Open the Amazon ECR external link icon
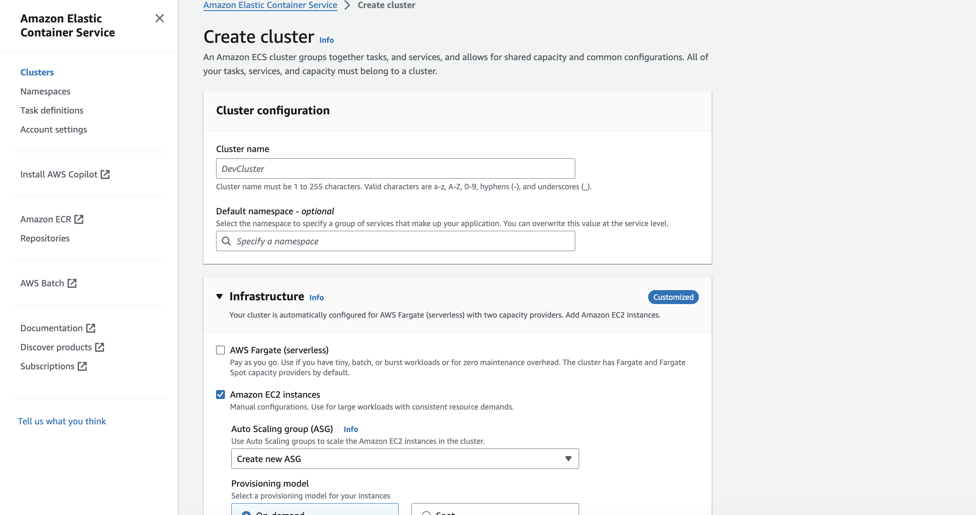The width and height of the screenshot is (976, 515). pyautogui.click(x=79, y=219)
